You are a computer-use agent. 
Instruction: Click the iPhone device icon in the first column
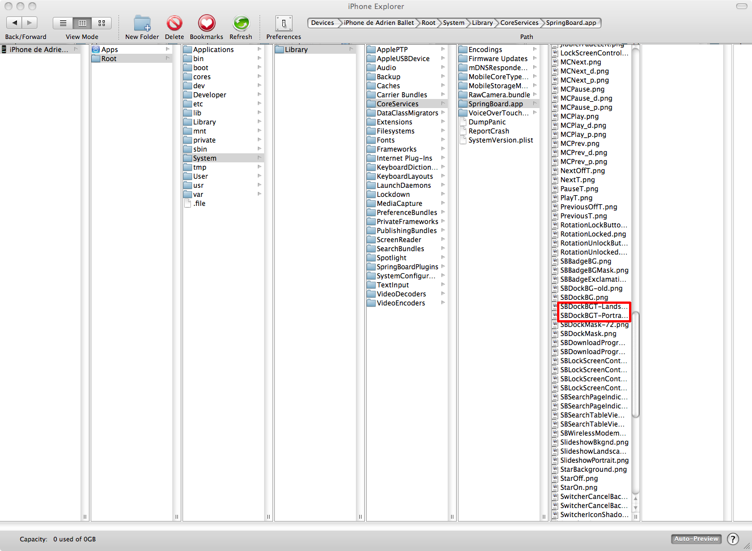click(4, 50)
